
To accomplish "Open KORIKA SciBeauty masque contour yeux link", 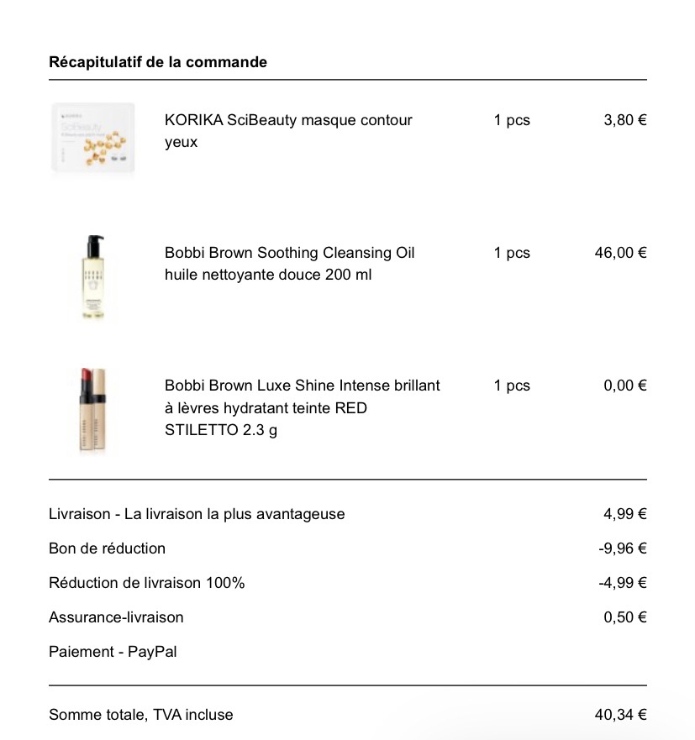I will pyautogui.click(x=288, y=131).
